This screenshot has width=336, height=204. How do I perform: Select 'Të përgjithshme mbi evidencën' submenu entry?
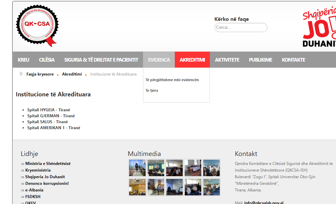pyautogui.click(x=172, y=80)
